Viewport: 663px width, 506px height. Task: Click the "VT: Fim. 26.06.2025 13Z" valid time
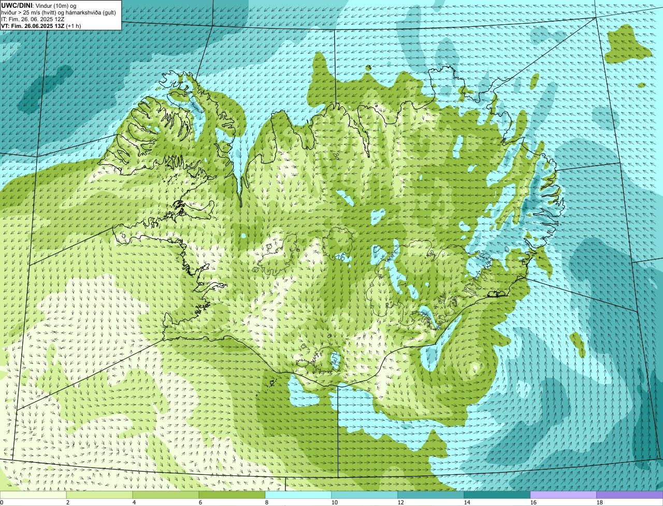33,26
